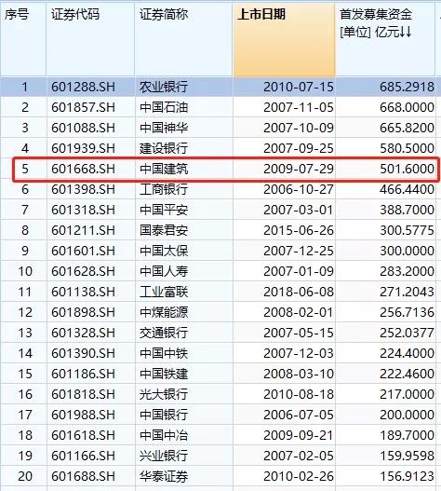Click listing date 2007-10-09

pos(299,128)
